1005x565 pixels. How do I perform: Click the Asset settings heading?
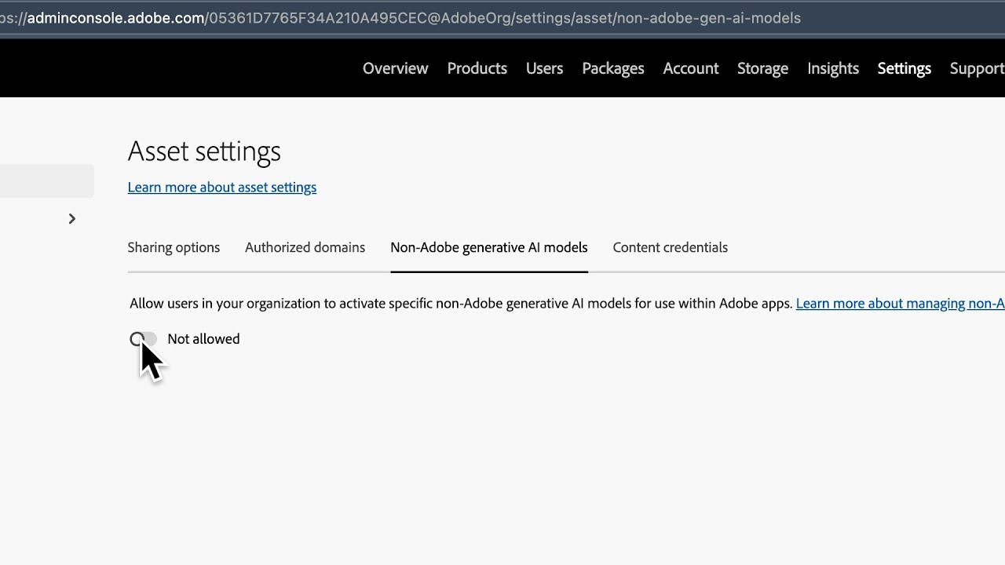pos(204,151)
